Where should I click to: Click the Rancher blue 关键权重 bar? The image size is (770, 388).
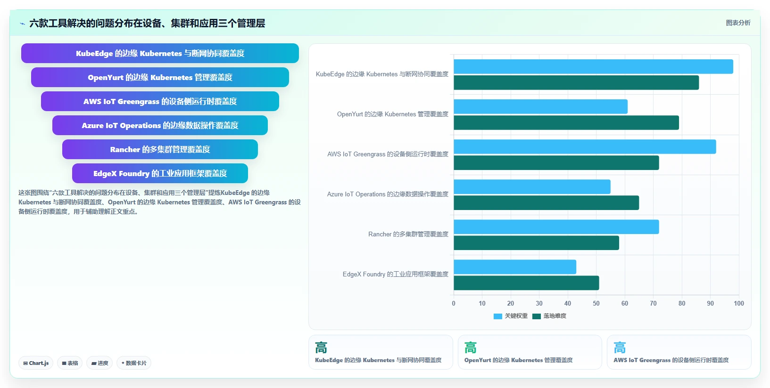(556, 226)
